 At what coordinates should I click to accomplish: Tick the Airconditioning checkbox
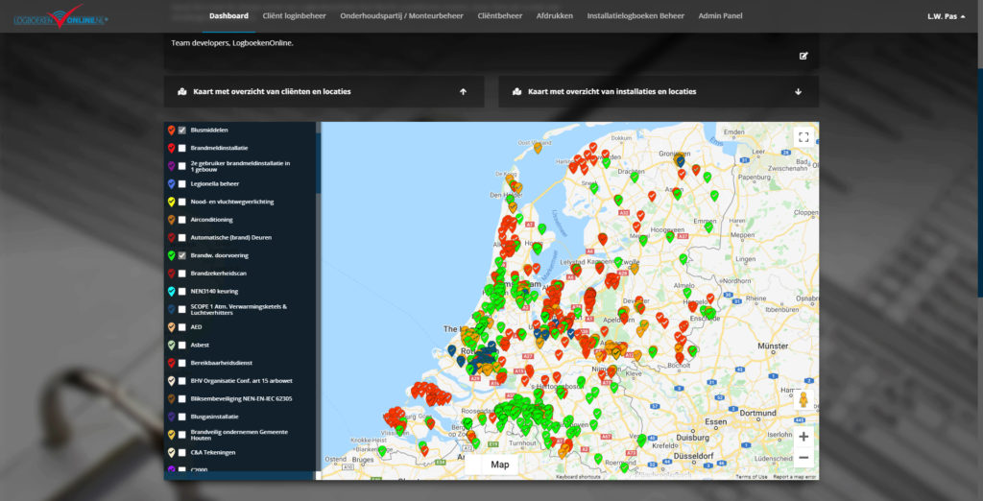pos(182,220)
